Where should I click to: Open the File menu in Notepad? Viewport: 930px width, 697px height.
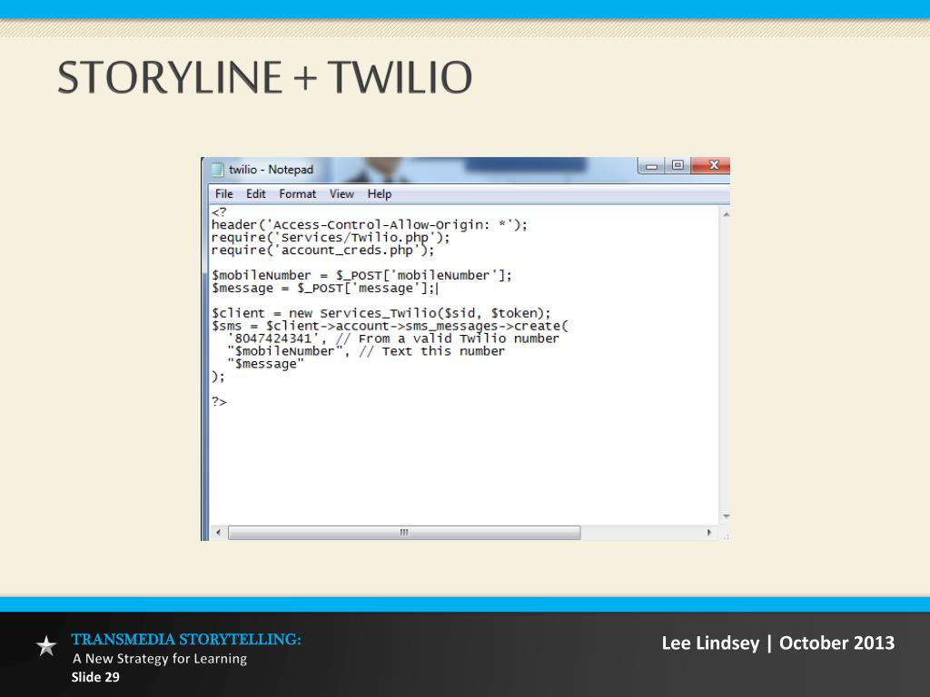click(223, 194)
